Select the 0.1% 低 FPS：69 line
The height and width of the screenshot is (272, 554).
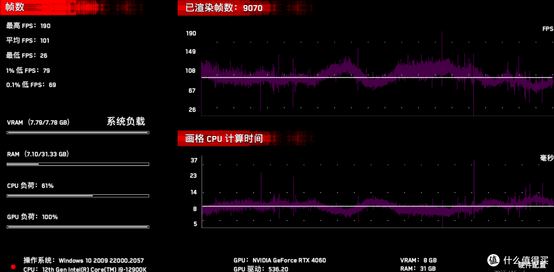31,85
